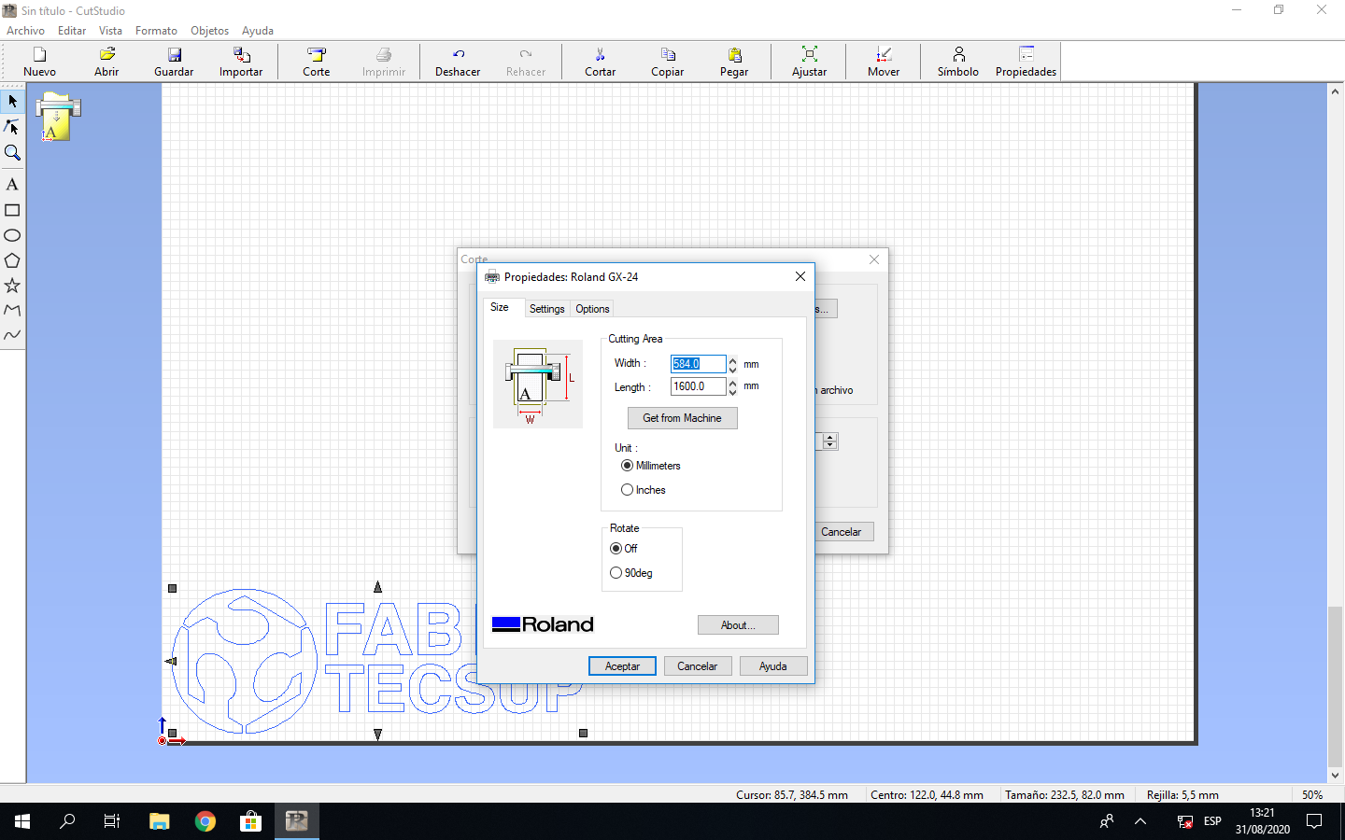
Task: Increase the Width value with up arrow
Action: (x=733, y=360)
